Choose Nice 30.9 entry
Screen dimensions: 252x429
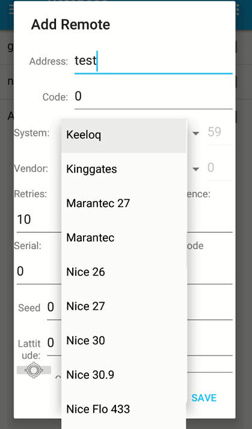click(124, 375)
